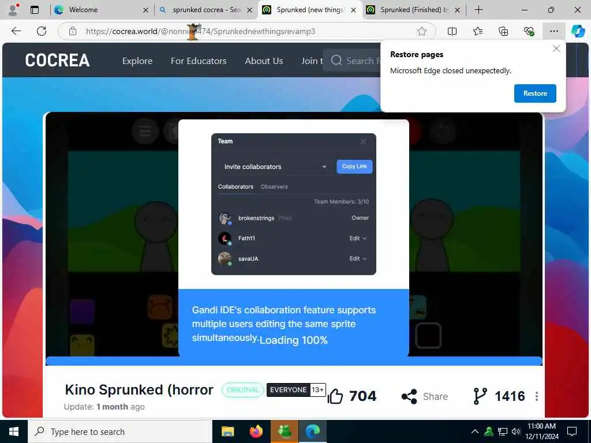The height and width of the screenshot is (443, 591).
Task: Open the For Educators page
Action: (x=199, y=61)
